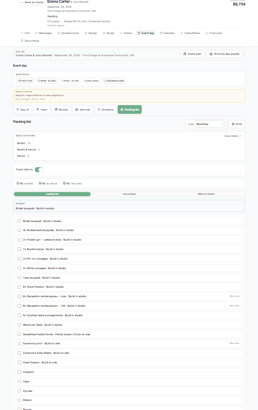This screenshot has height=410, width=258.
Task: Click the '1 rental - on site' chip
Action: coord(70,81)
